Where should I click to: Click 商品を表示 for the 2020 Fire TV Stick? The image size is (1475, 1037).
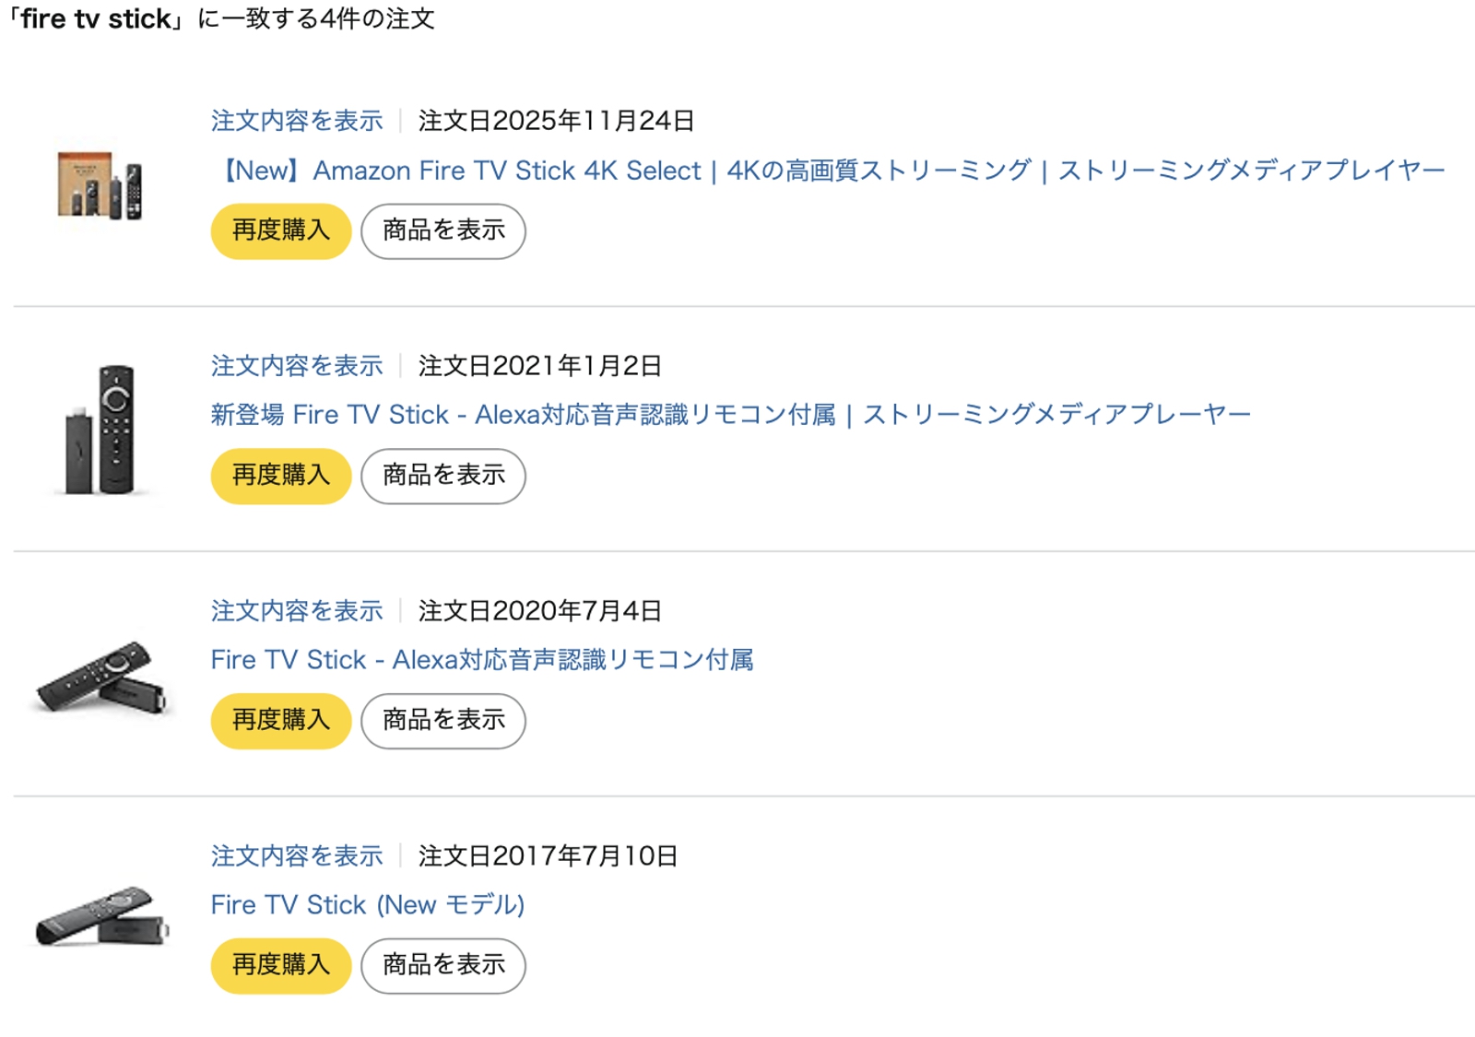click(443, 721)
